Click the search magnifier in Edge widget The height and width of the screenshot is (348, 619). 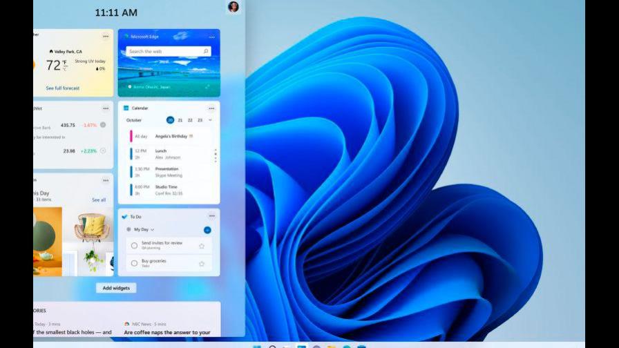pyautogui.click(x=206, y=51)
